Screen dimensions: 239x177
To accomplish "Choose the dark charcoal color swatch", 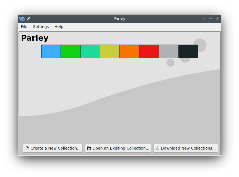I will pyautogui.click(x=188, y=52).
